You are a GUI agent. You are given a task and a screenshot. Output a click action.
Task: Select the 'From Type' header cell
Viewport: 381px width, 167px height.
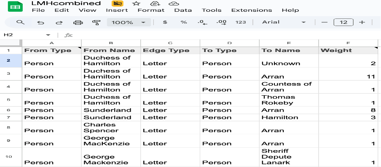pos(51,50)
